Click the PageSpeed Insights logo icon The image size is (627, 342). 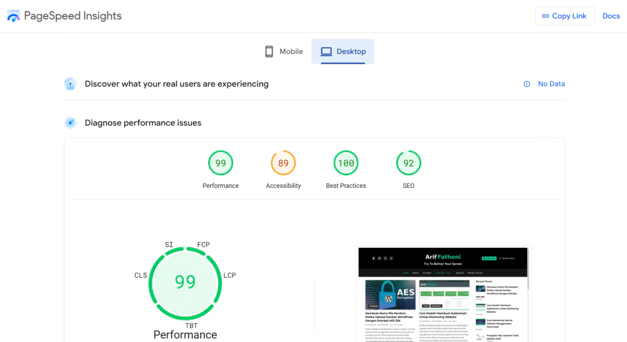(x=13, y=16)
